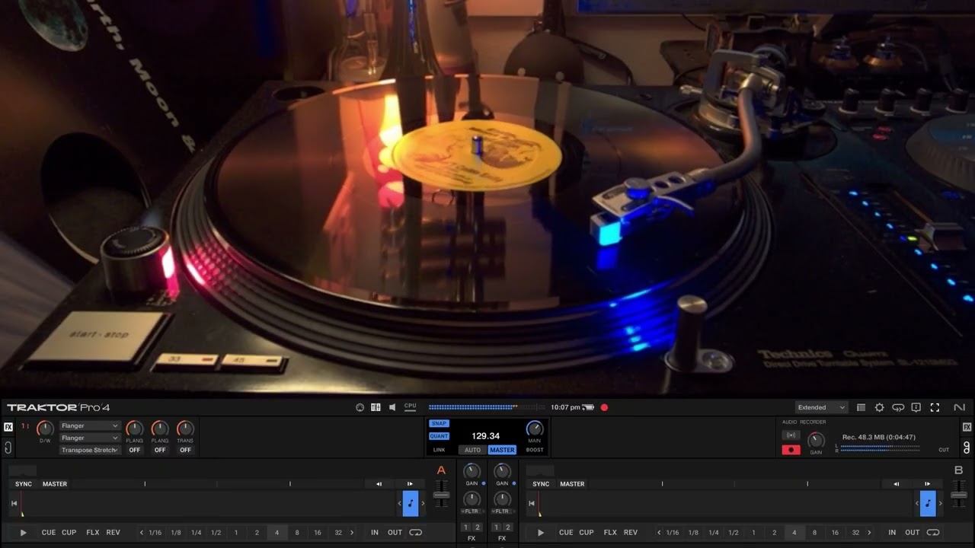The image size is (975, 548).
Task: Select loop size 16 on Deck B
Action: (x=835, y=533)
